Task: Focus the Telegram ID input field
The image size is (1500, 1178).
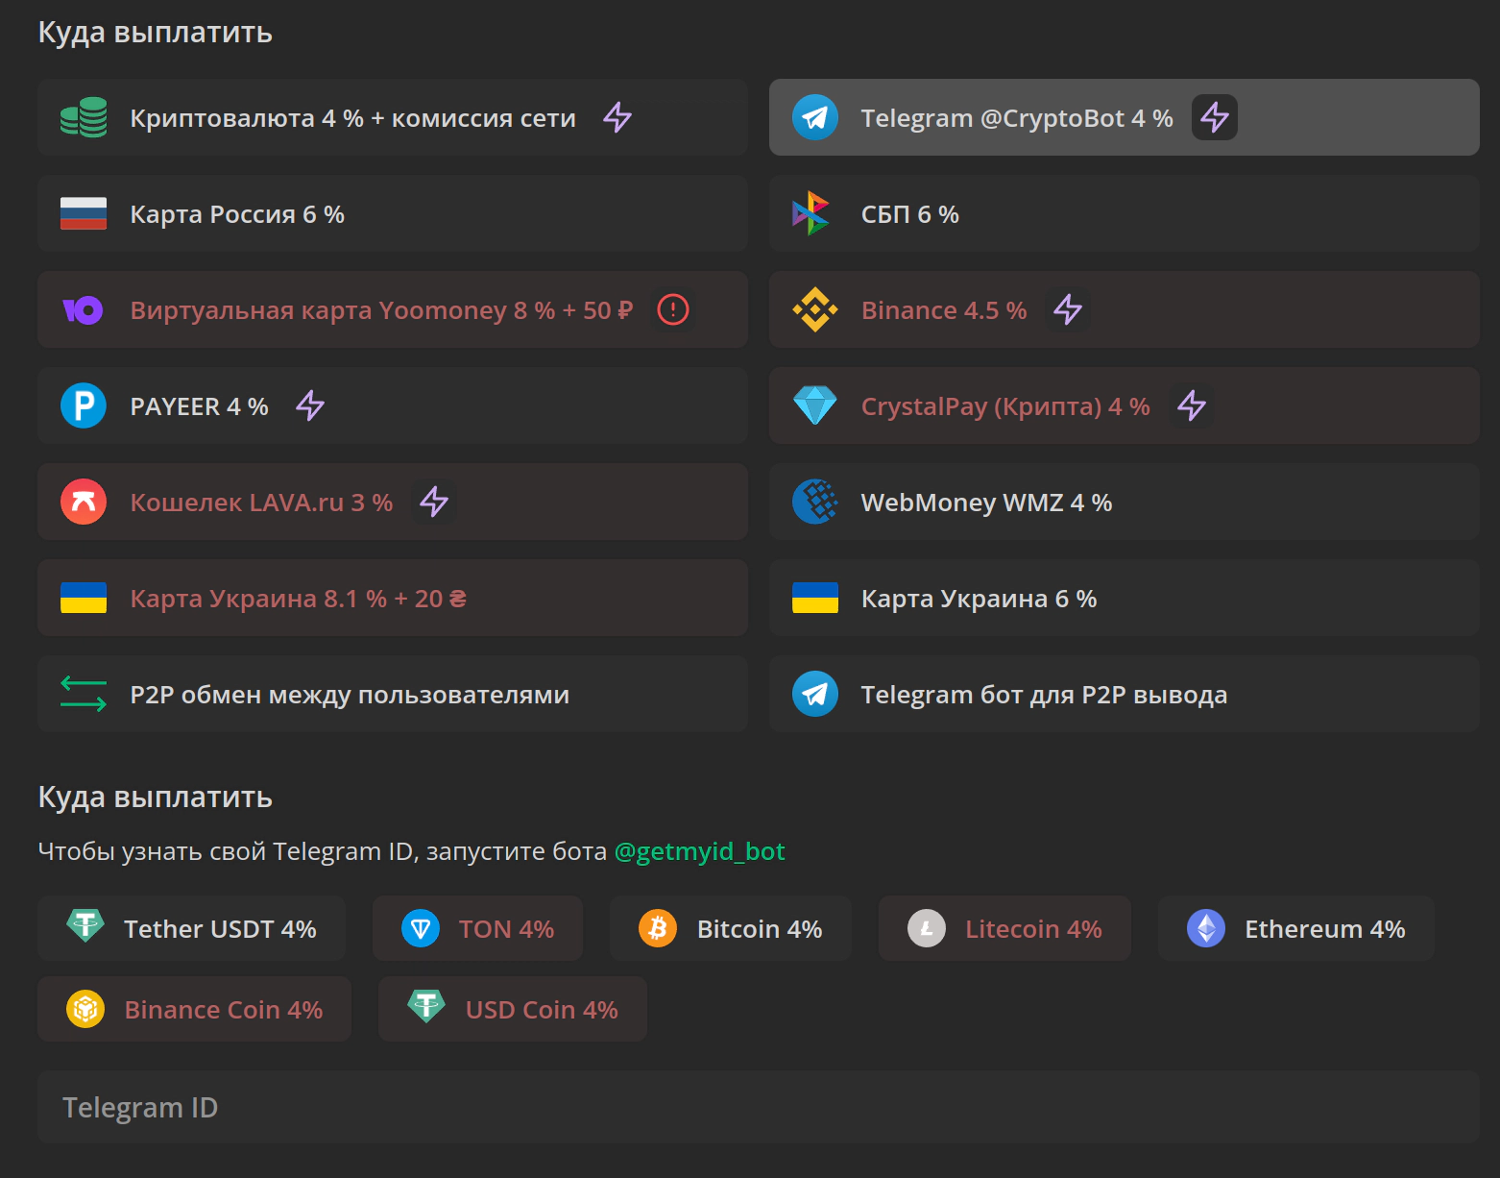Action: coord(758,1107)
